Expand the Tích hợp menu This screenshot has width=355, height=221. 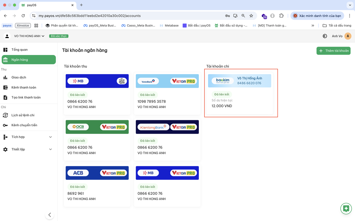click(50, 137)
